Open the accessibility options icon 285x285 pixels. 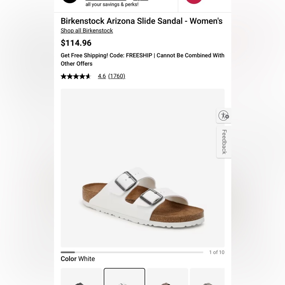(223, 115)
